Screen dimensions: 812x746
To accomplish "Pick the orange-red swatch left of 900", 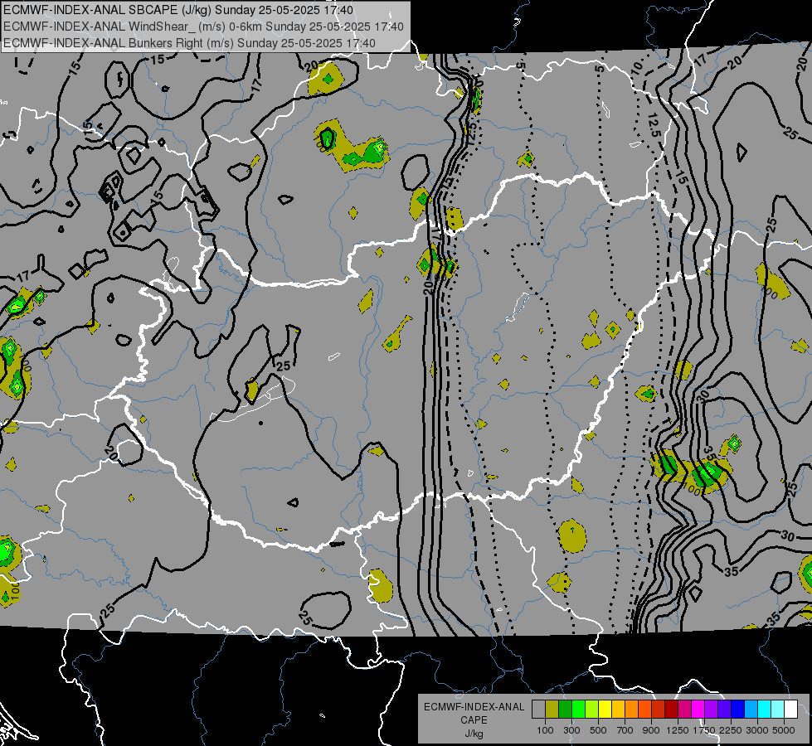I will click(x=644, y=709).
